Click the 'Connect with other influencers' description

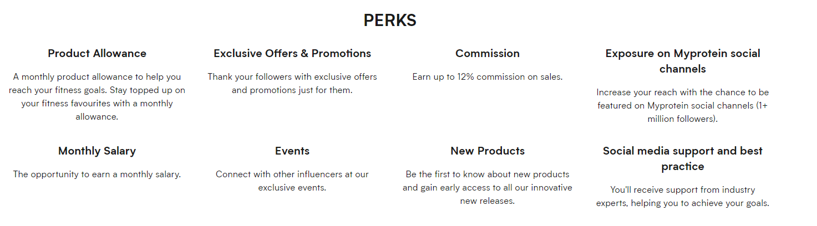tap(292, 181)
